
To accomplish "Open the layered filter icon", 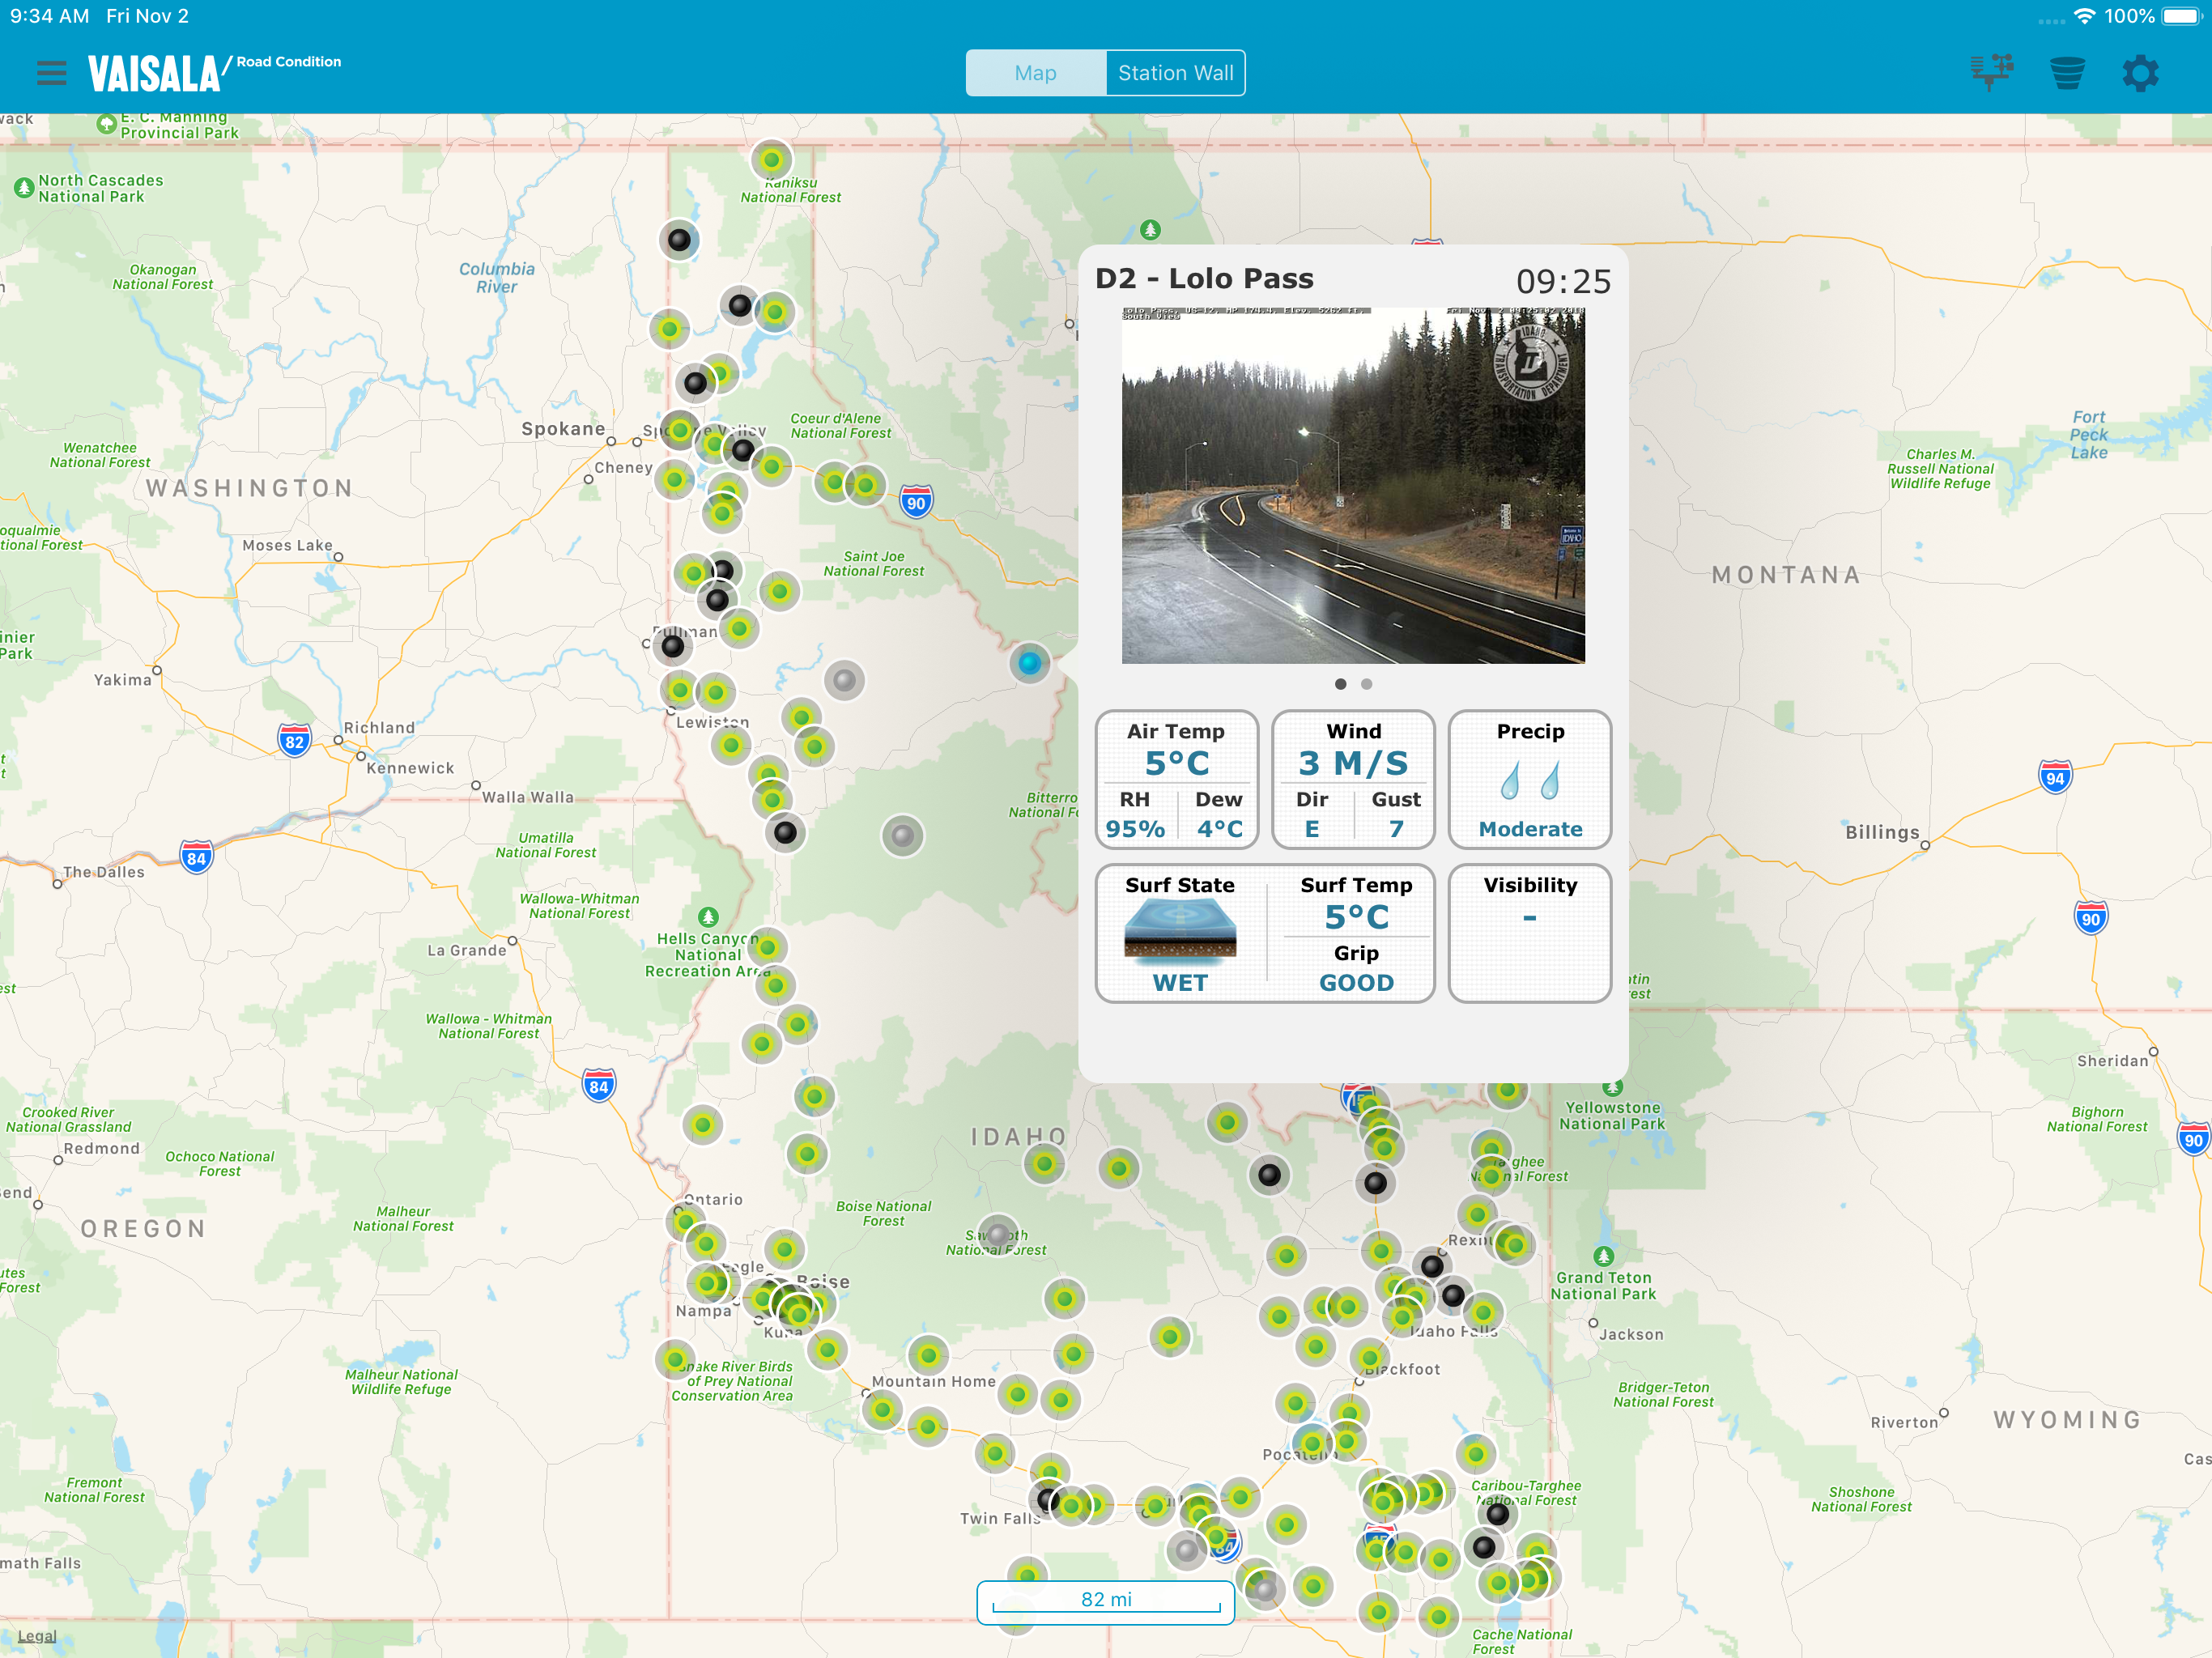I will [2066, 73].
